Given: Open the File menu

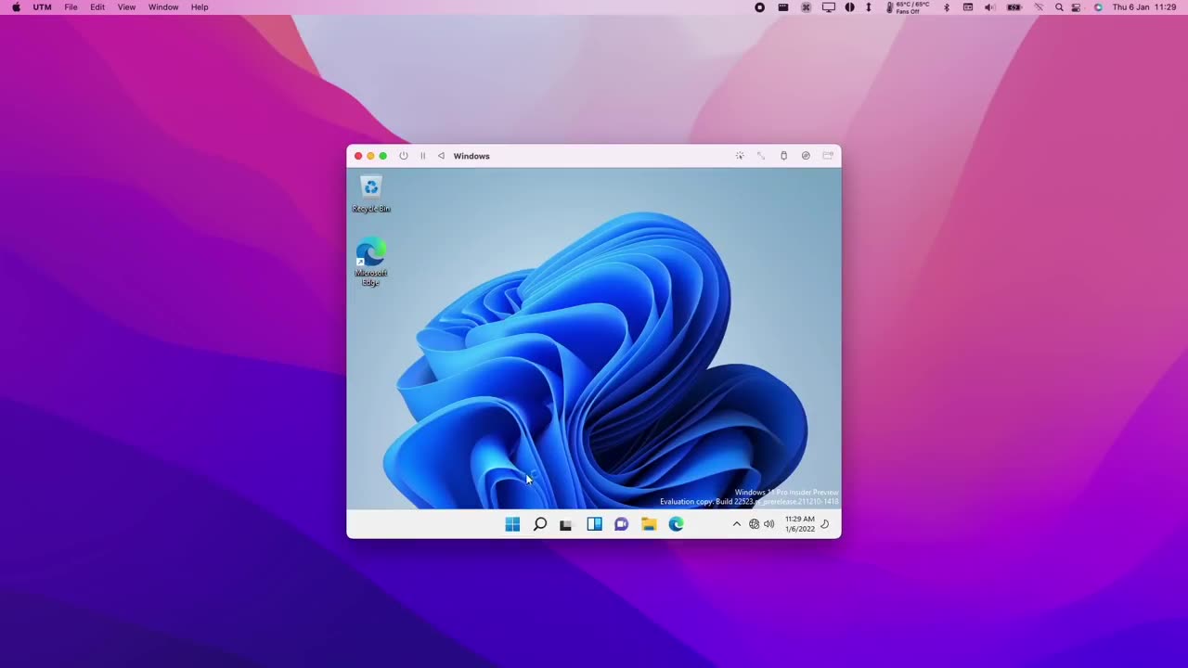Looking at the screenshot, I should click(71, 7).
